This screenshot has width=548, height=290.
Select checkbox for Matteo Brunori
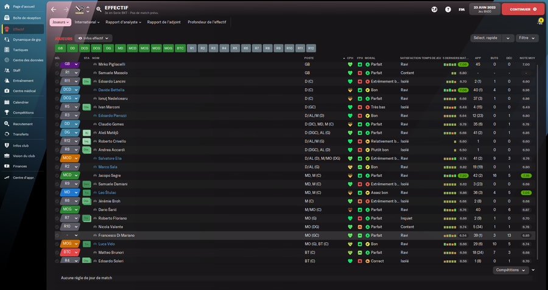click(x=57, y=253)
